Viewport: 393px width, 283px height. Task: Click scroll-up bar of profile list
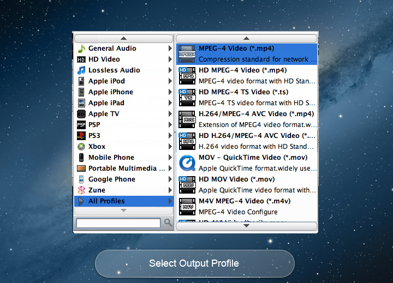tap(247, 39)
